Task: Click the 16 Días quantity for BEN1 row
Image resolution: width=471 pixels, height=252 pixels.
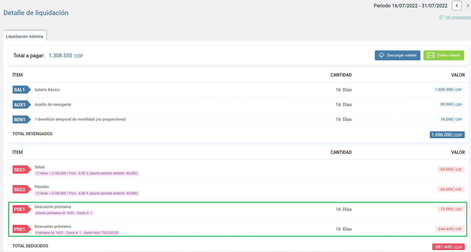Action: tap(343, 119)
